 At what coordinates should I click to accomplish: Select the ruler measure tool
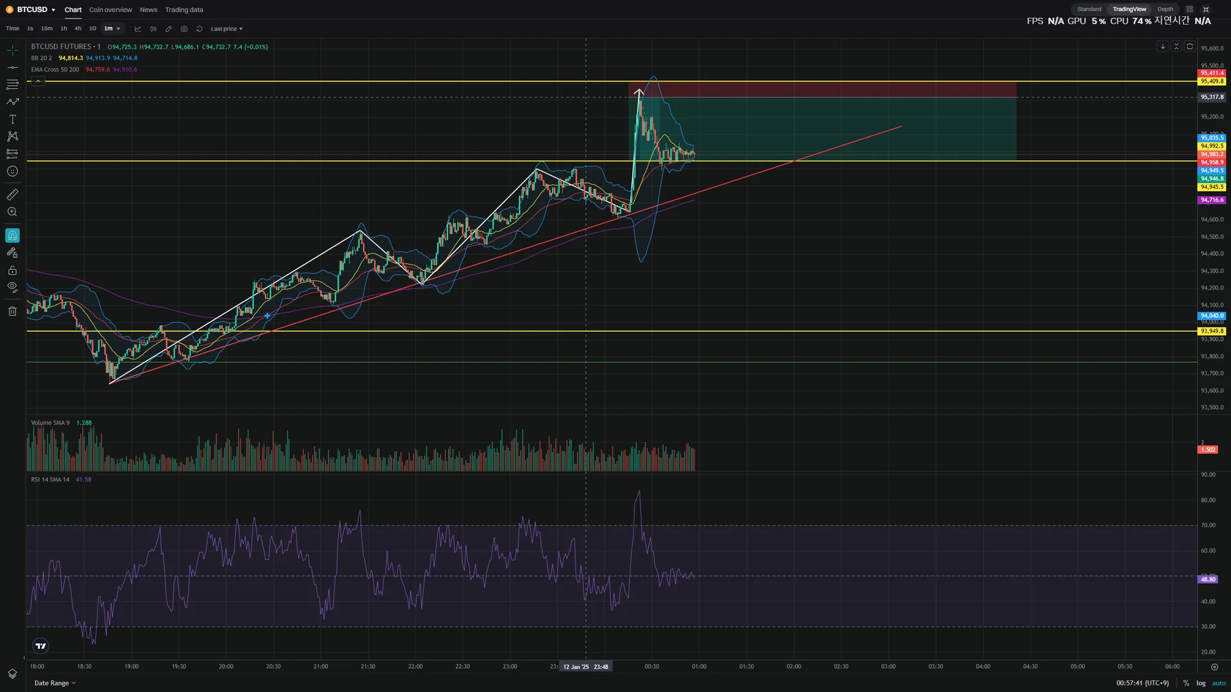coord(12,195)
